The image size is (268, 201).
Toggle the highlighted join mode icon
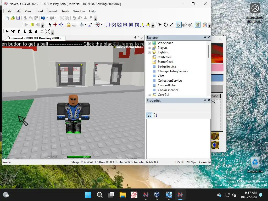pyautogui.click(x=178, y=25)
